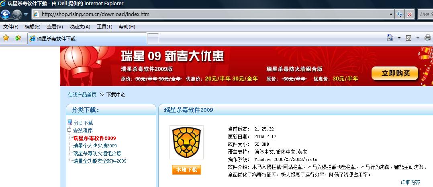
Task: Click the 瑞星杀毒软件2009 panel heading
Action: [x=189, y=110]
